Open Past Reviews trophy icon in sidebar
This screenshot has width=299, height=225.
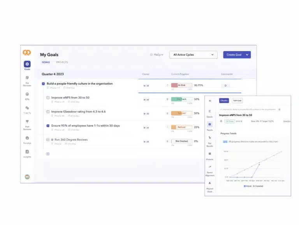click(27, 122)
